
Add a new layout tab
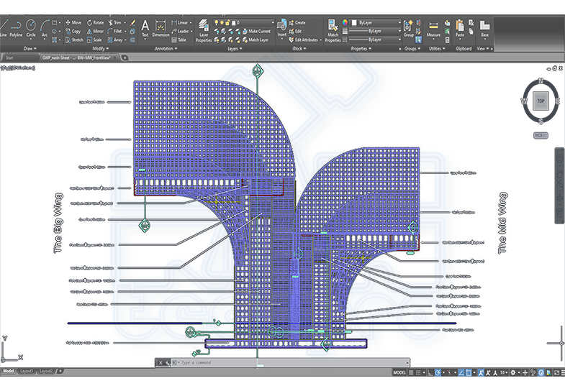pos(60,371)
